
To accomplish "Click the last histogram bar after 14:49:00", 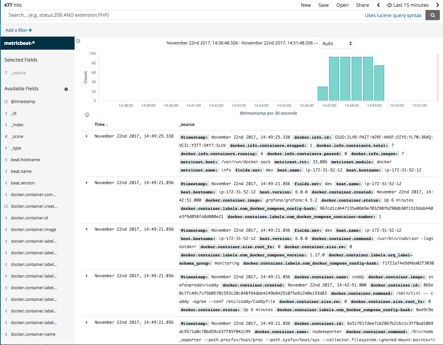I will tap(379, 83).
